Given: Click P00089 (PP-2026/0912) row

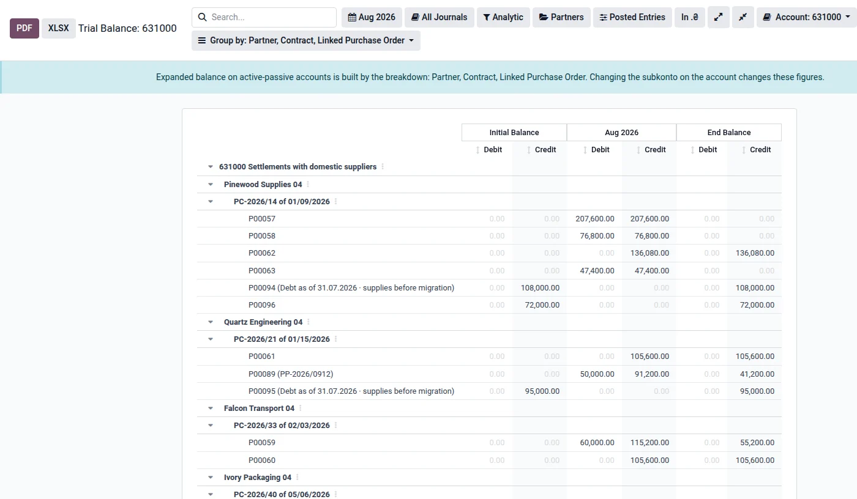Looking at the screenshot, I should point(489,374).
